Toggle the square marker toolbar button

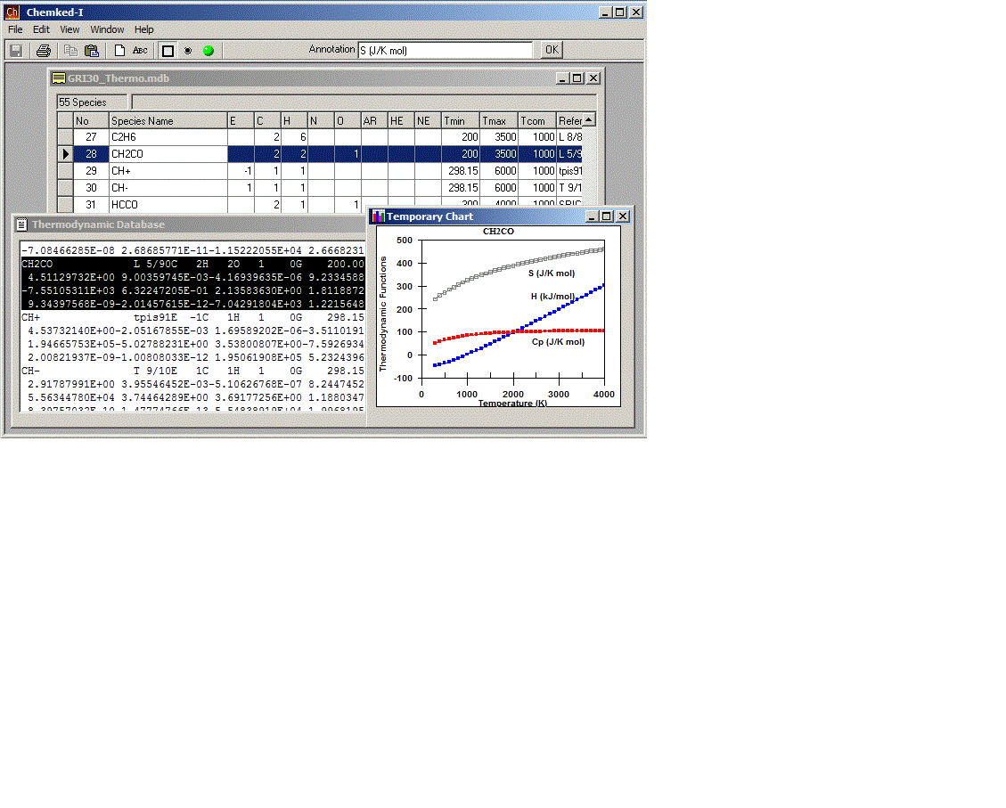[x=168, y=51]
